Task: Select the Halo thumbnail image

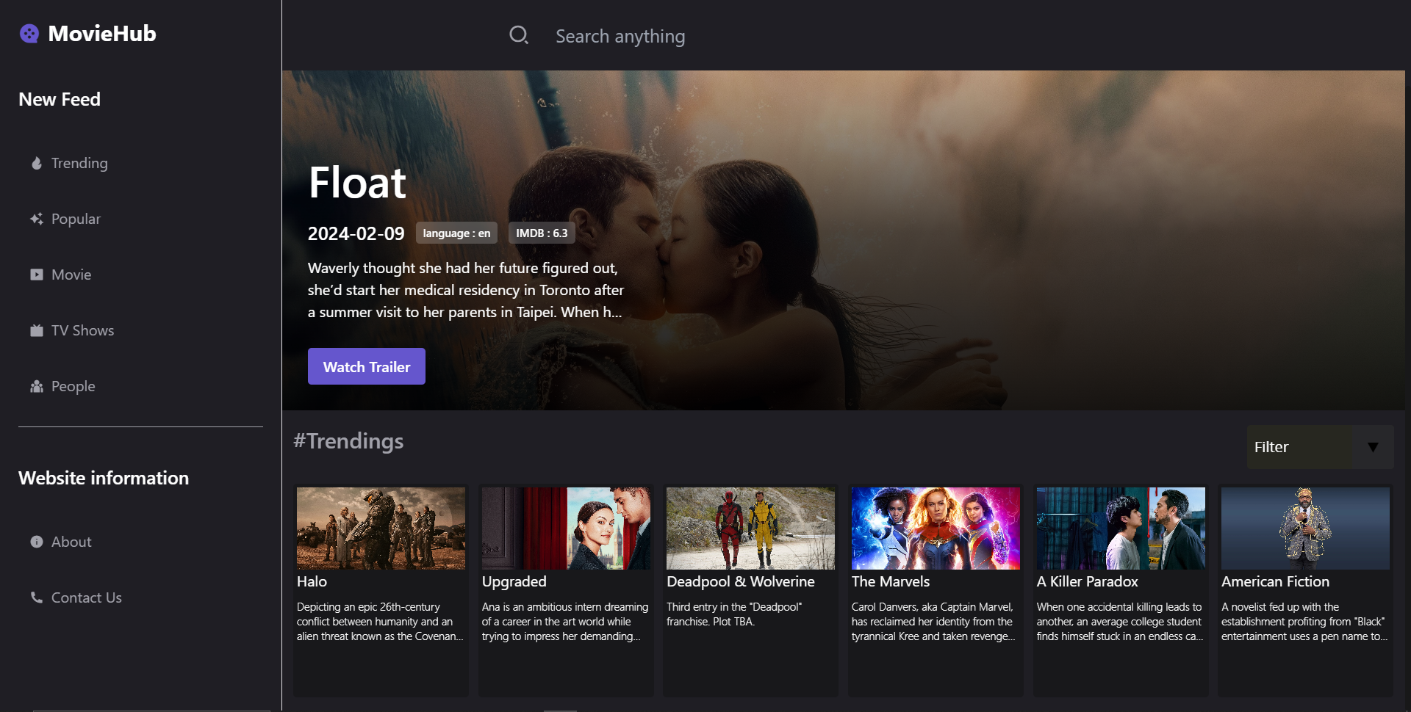Action: pyautogui.click(x=381, y=528)
